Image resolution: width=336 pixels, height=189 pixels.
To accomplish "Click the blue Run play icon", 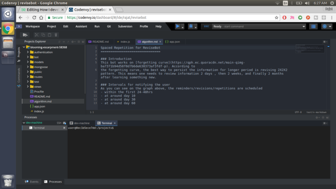I will coord(178,26).
